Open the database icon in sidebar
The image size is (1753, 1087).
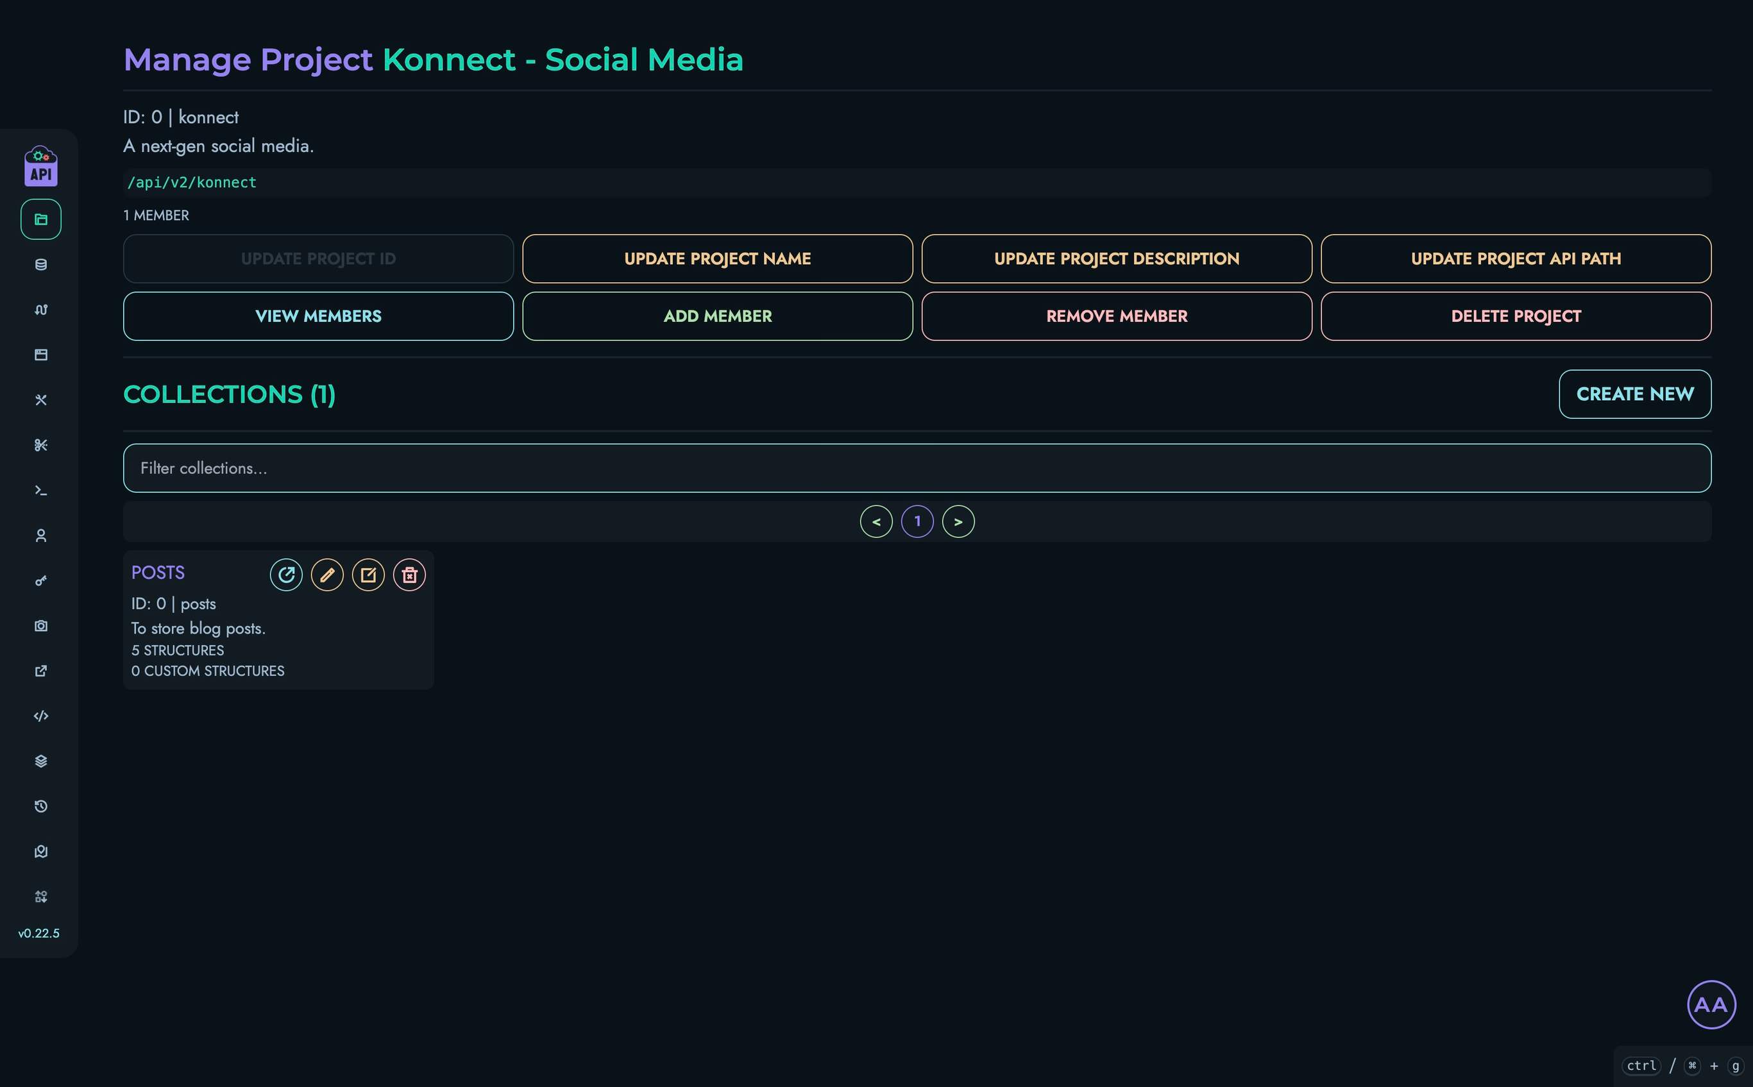pyautogui.click(x=41, y=265)
